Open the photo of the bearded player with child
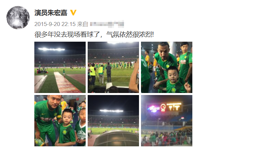This screenshot has height=150, width=259. pyautogui.click(x=167, y=67)
